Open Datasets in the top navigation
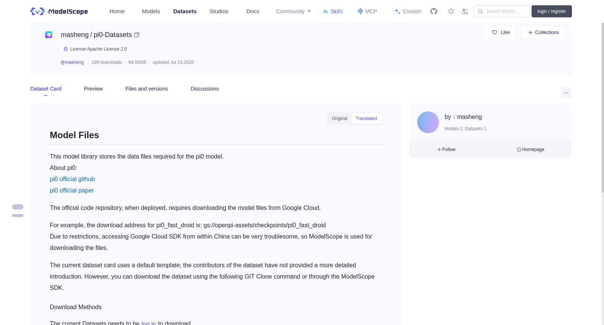This screenshot has width=604, height=325. pos(185,11)
